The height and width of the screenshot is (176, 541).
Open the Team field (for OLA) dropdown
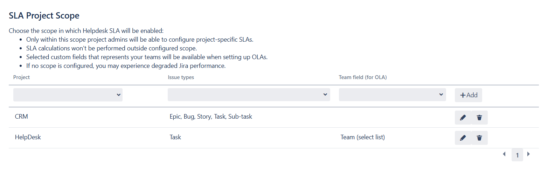tap(392, 95)
